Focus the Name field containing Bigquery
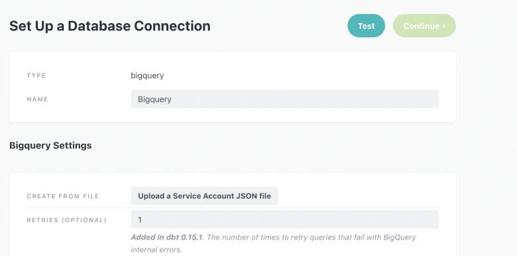 pyautogui.click(x=284, y=99)
